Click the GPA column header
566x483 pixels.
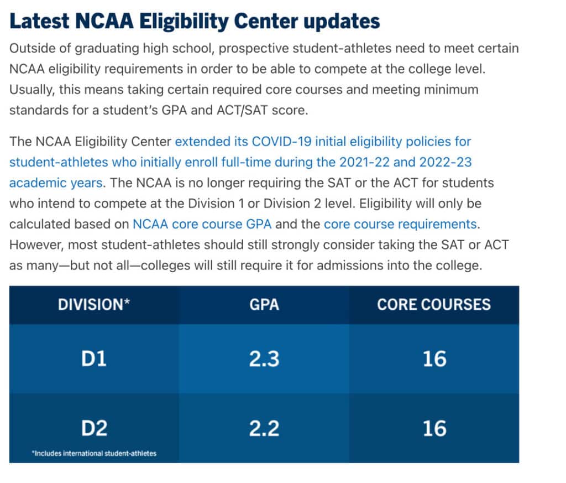tap(264, 304)
